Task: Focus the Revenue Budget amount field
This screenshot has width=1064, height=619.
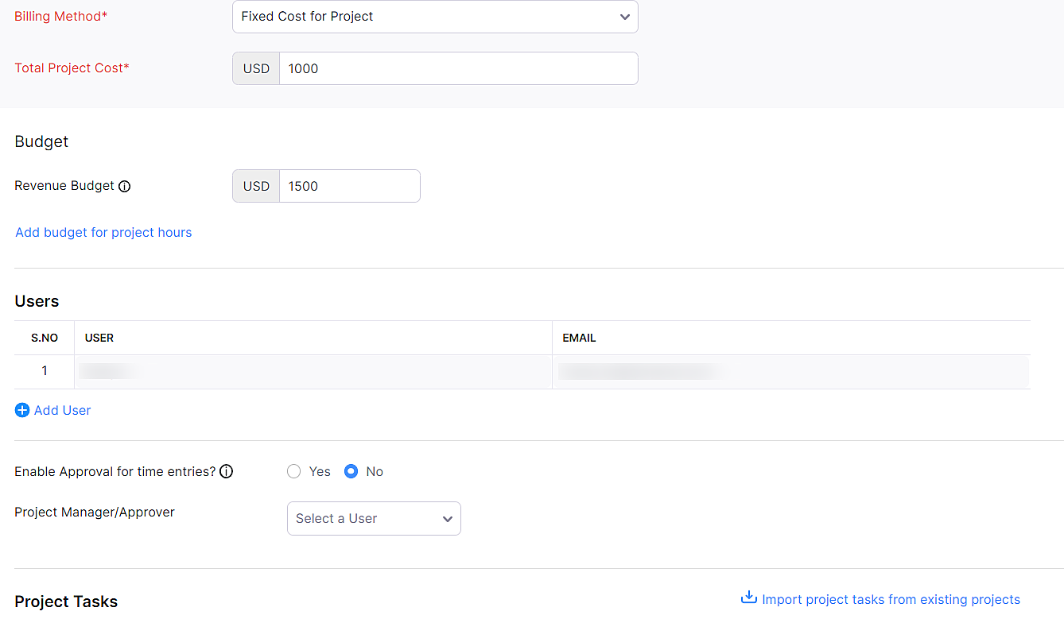Action: click(349, 187)
